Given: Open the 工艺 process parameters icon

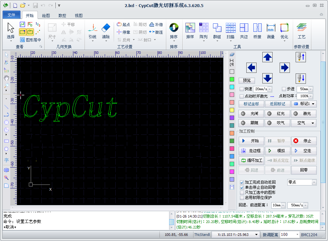Looking at the screenshot, I should 301,28.
